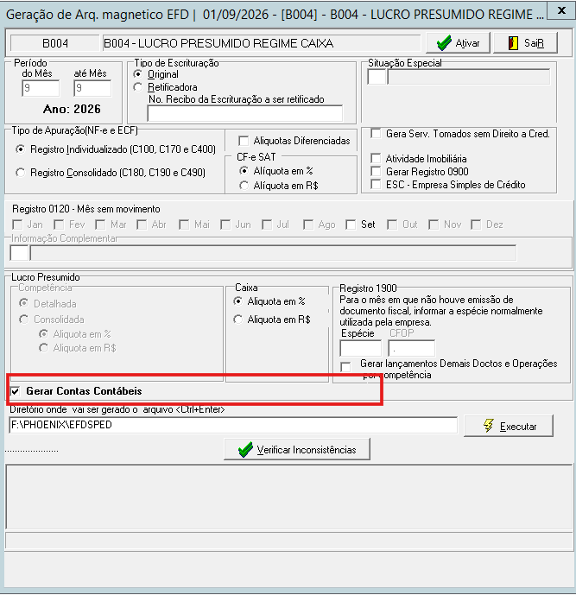Enable the Gerar Registro 0900 checkbox
Screen dimensions: 576x595
pyautogui.click(x=376, y=172)
